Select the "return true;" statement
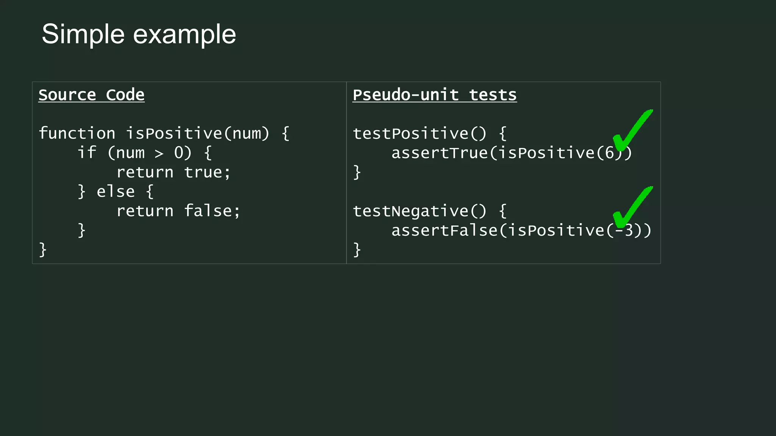Viewport: 776px width, 436px height. [173, 173]
